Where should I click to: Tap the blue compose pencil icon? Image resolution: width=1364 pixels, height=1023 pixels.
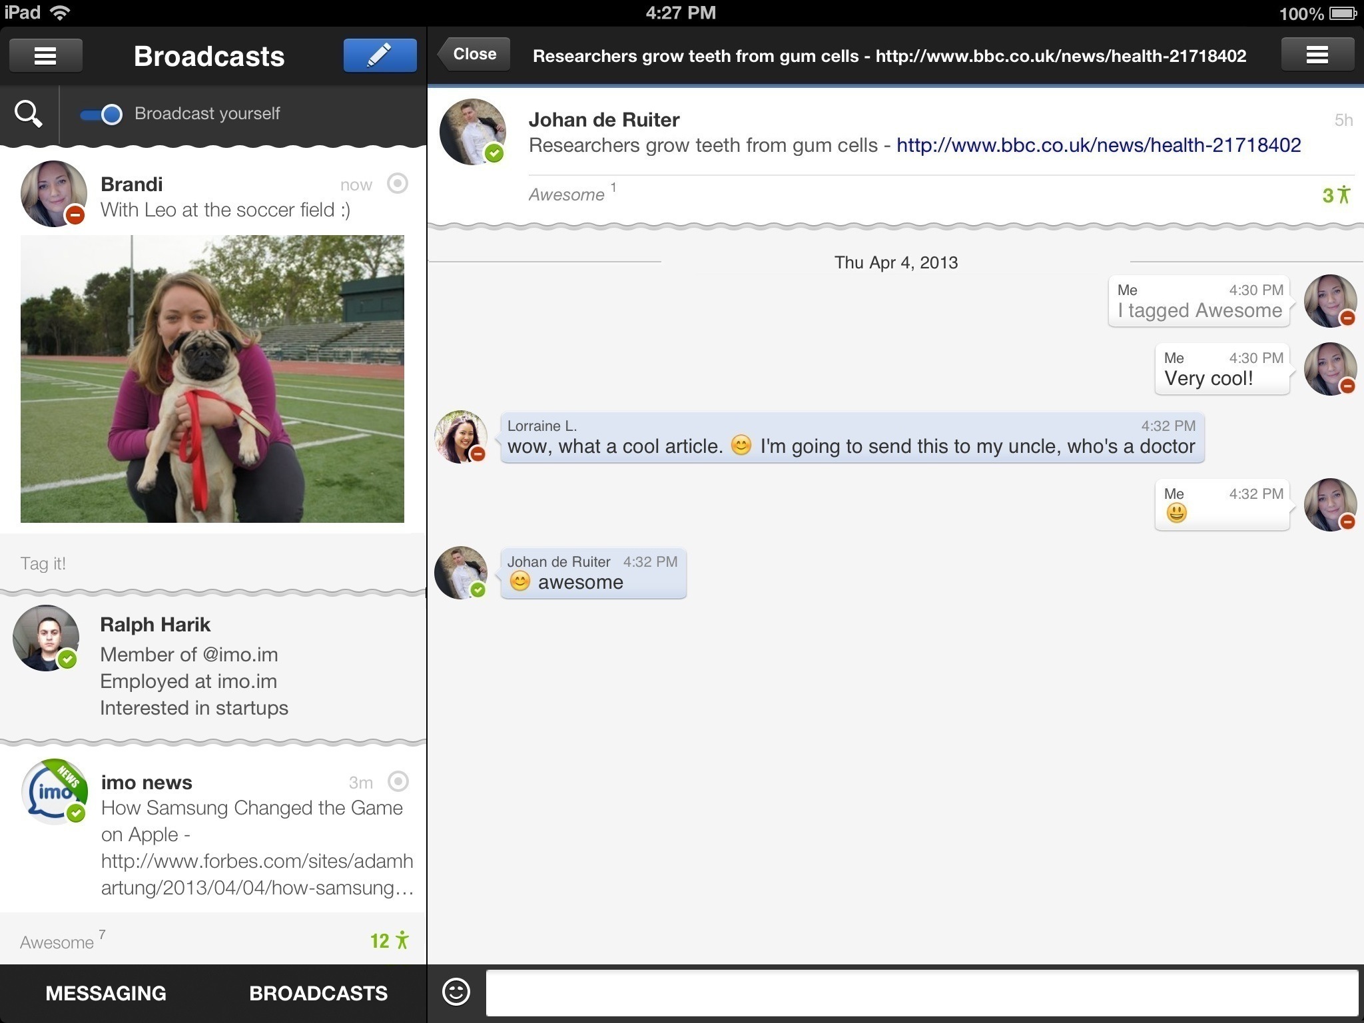[x=380, y=56]
